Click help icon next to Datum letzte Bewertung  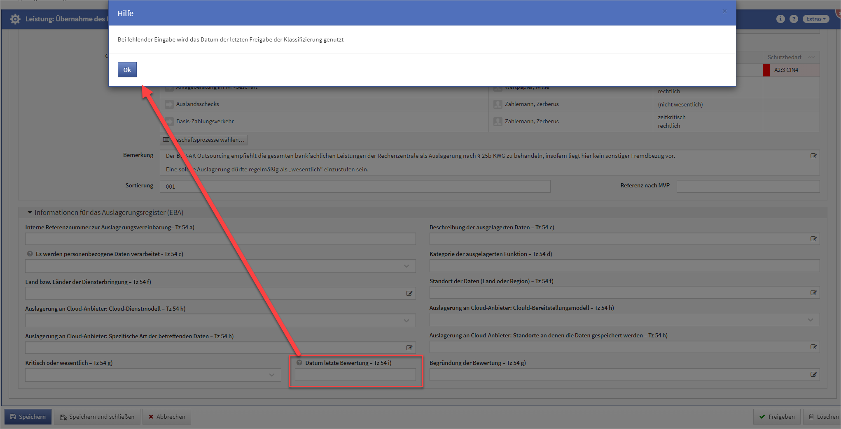pos(299,363)
